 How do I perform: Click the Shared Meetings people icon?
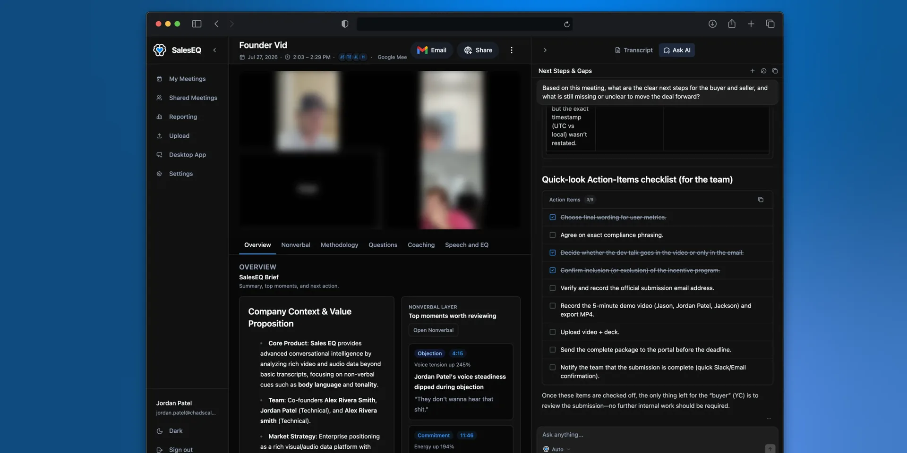point(159,98)
